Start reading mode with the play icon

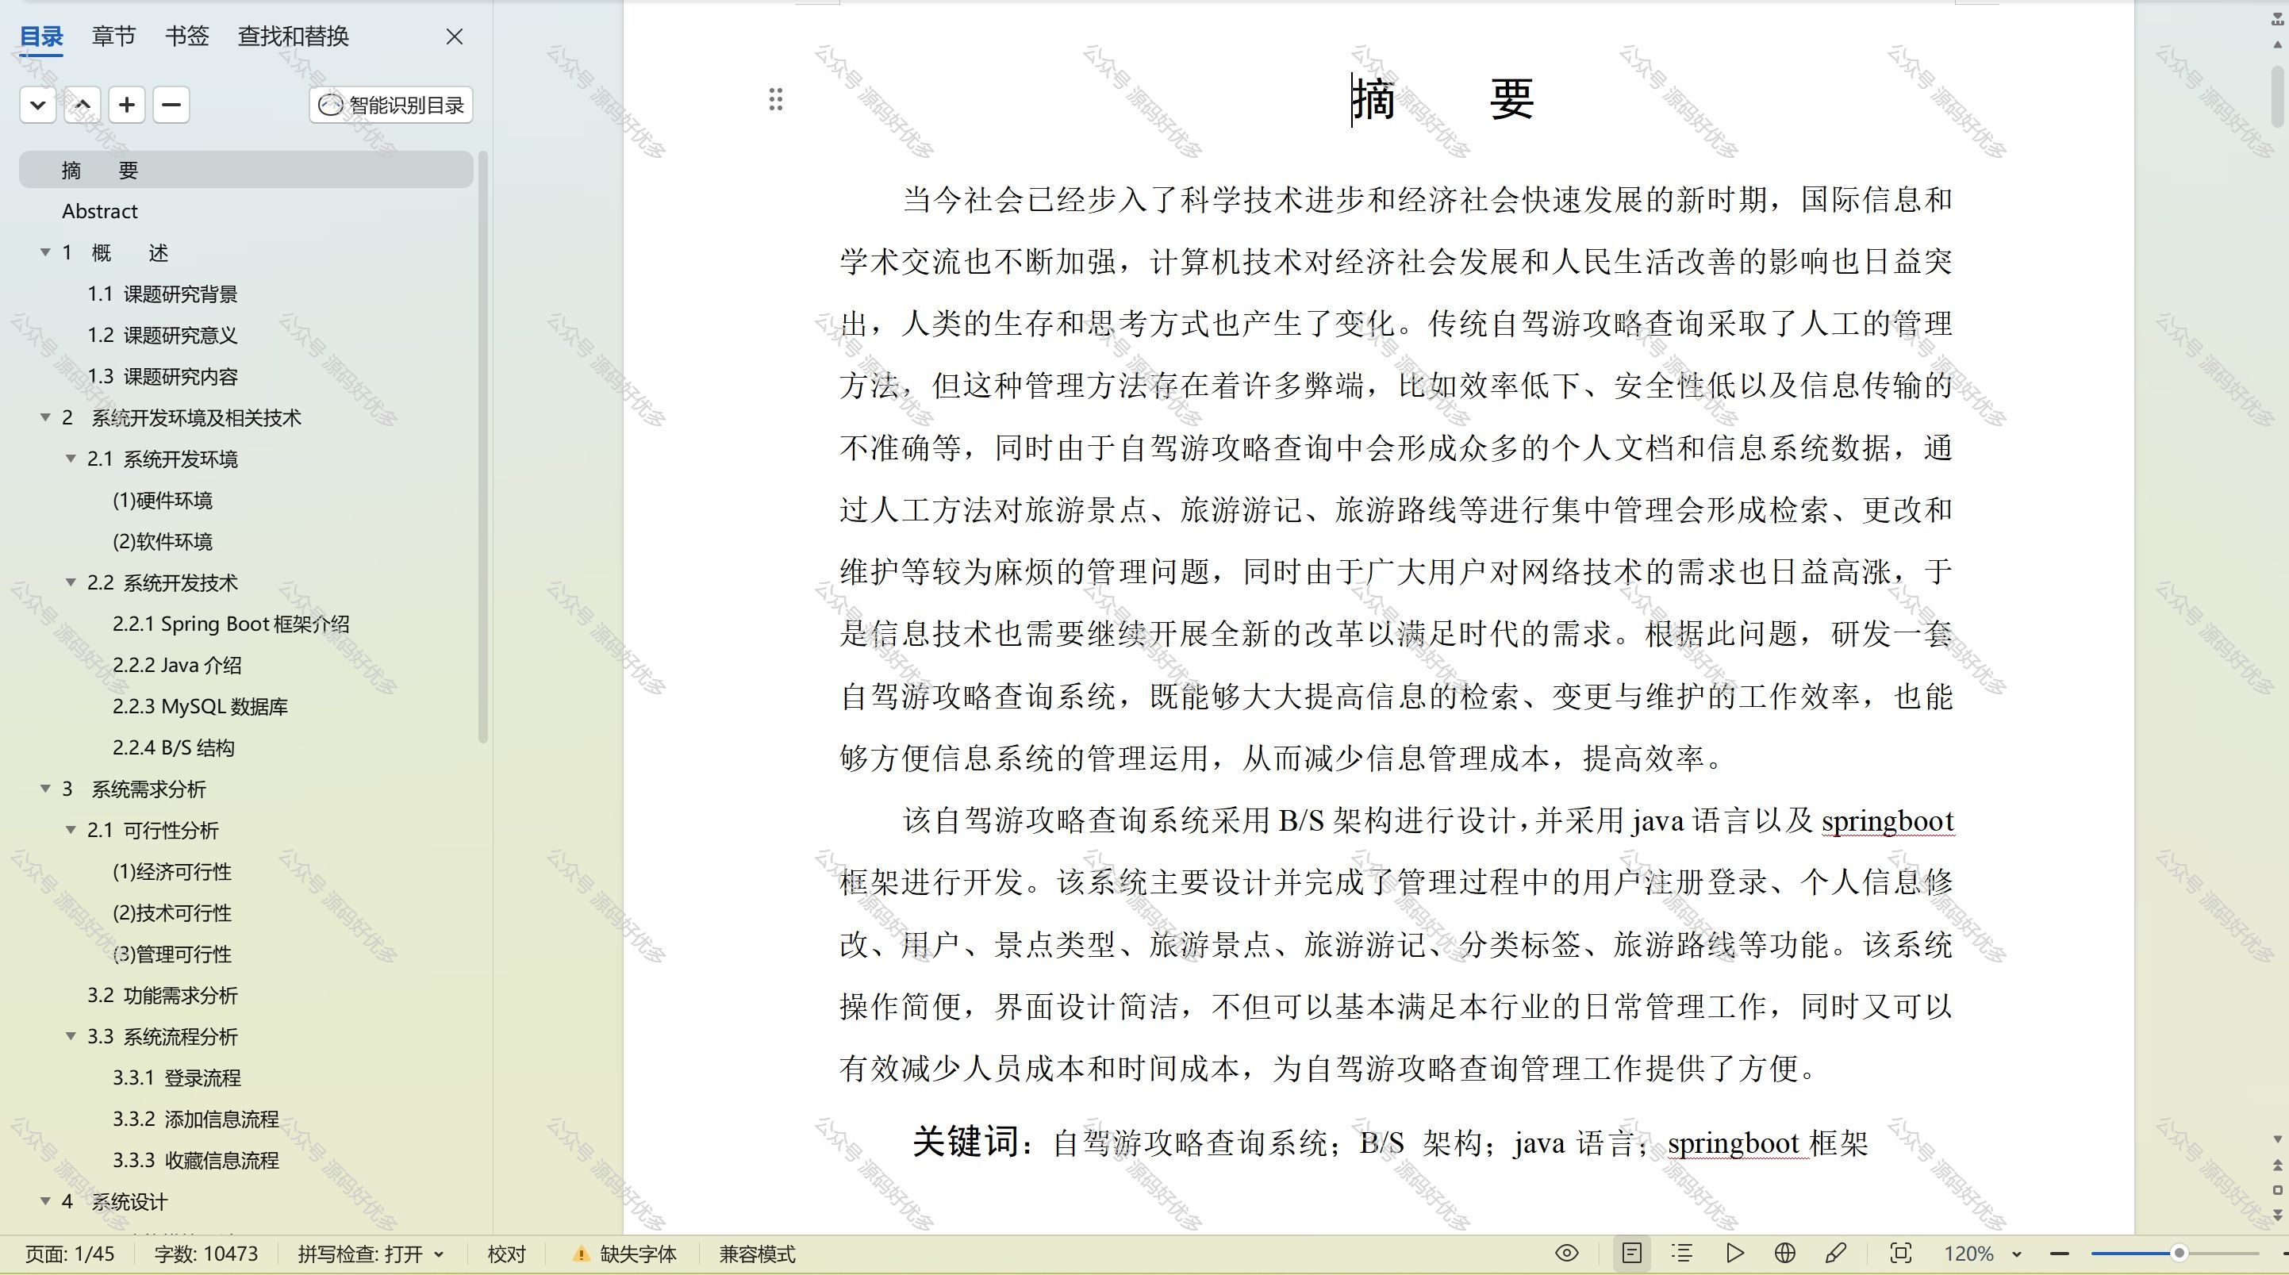[x=1734, y=1254]
